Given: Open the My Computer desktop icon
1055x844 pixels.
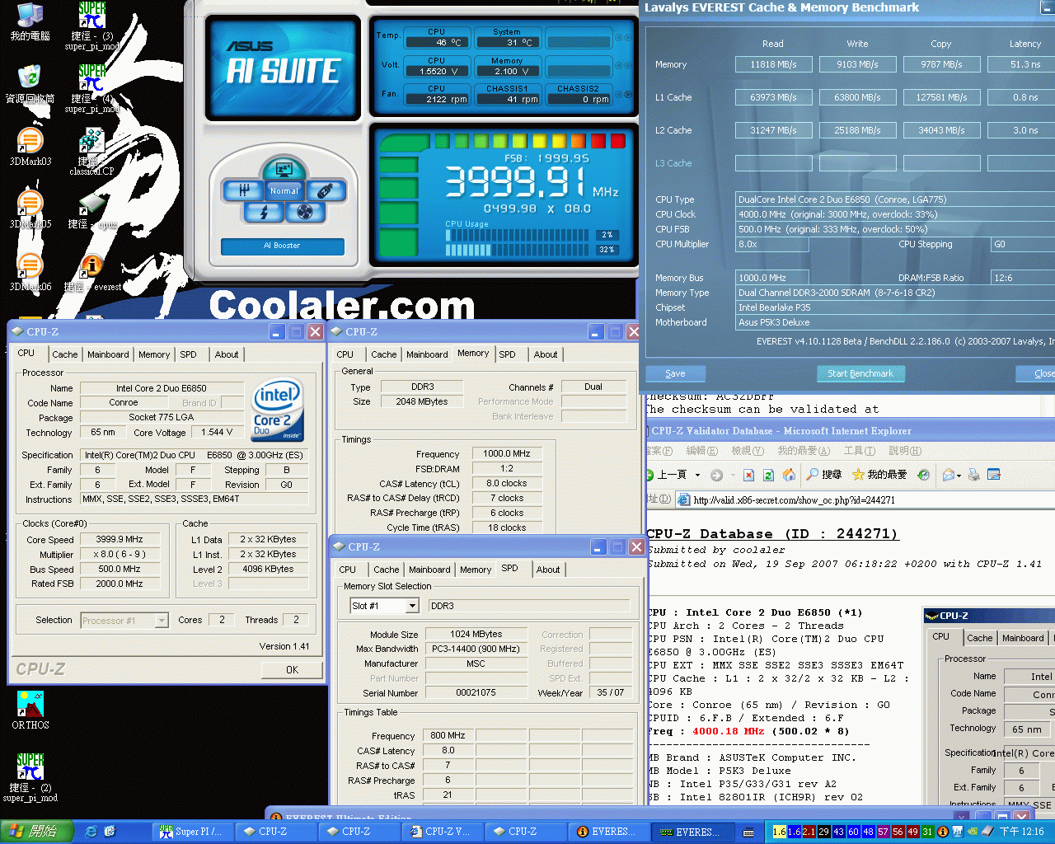Looking at the screenshot, I should click(x=30, y=22).
